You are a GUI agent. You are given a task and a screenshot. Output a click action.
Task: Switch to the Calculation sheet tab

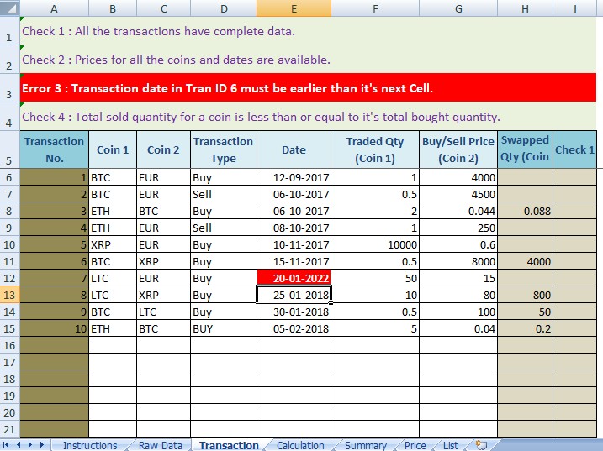[x=300, y=445]
